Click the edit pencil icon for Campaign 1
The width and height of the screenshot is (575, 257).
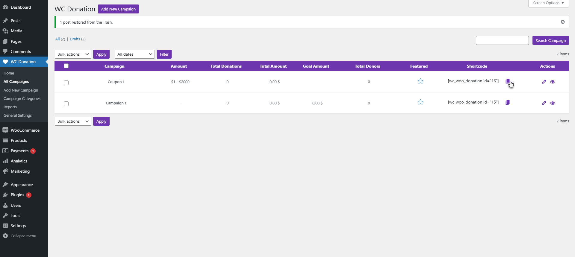coord(544,103)
